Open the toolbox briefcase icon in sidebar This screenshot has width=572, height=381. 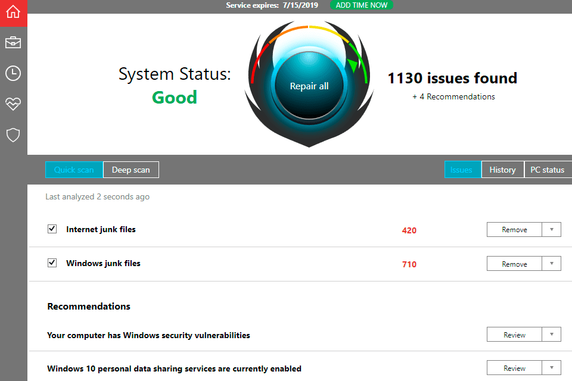[13, 42]
